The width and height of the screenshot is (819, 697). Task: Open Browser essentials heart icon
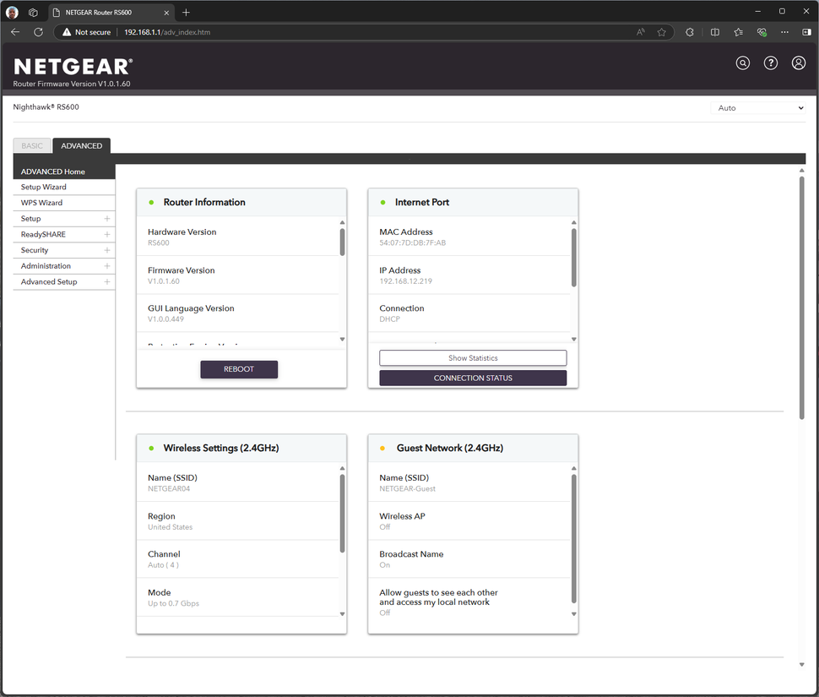pos(761,32)
